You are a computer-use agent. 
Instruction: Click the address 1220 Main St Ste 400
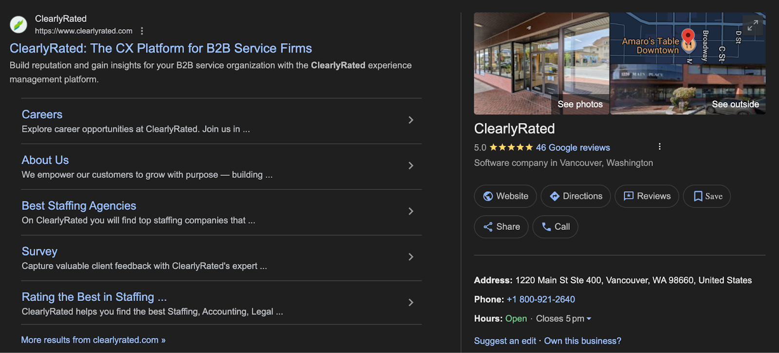point(633,280)
